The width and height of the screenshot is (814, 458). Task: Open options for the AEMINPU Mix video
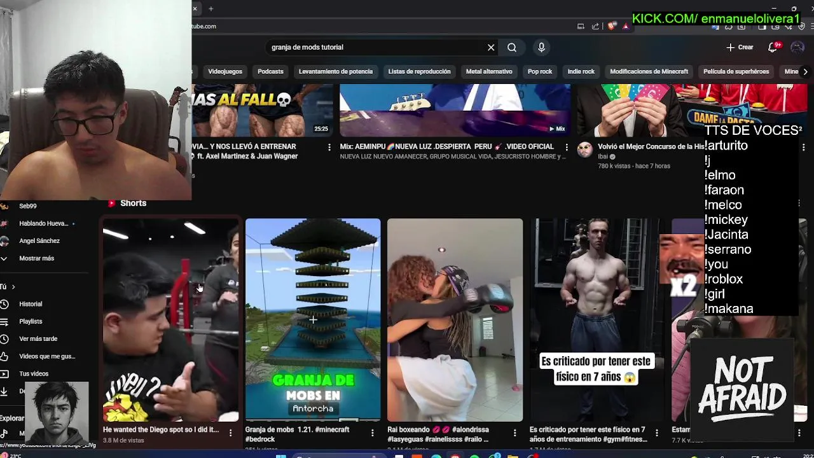[x=567, y=147]
